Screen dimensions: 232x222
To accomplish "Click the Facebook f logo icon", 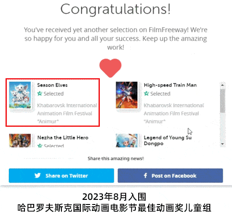I will pyautogui.click(x=145, y=175).
